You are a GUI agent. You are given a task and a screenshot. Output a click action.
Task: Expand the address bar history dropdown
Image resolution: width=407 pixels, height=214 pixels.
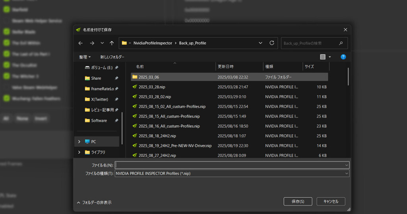pyautogui.click(x=260, y=43)
